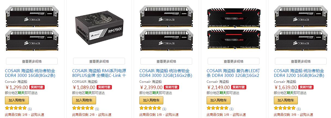
Task: Show 查看更多规格 for Vengeance LED memory
Action: [x=234, y=61]
